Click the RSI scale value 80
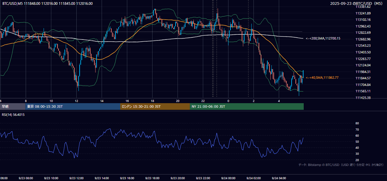This screenshot has width=387, height=181. coord(357,123)
